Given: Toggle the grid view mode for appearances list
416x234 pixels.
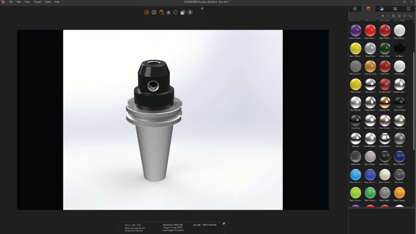Looking at the screenshot, I should pos(399,15).
